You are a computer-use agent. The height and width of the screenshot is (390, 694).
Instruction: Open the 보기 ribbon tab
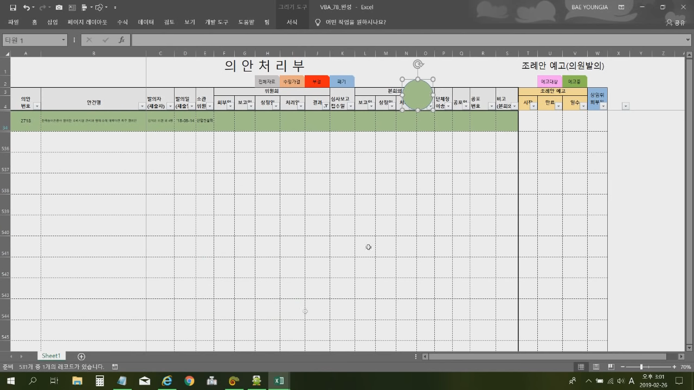point(190,22)
